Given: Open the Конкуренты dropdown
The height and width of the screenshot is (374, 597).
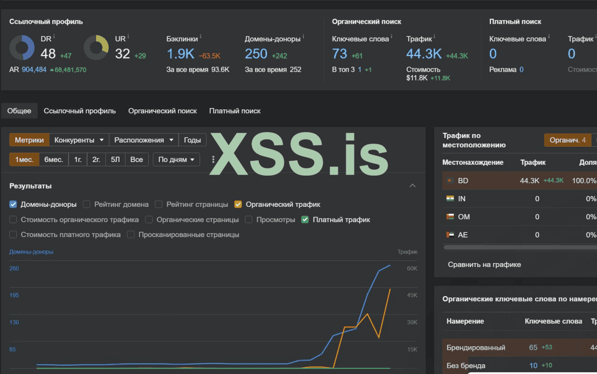Looking at the screenshot, I should click(x=79, y=140).
